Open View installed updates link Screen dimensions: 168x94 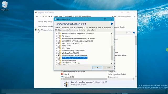tap(45, 27)
